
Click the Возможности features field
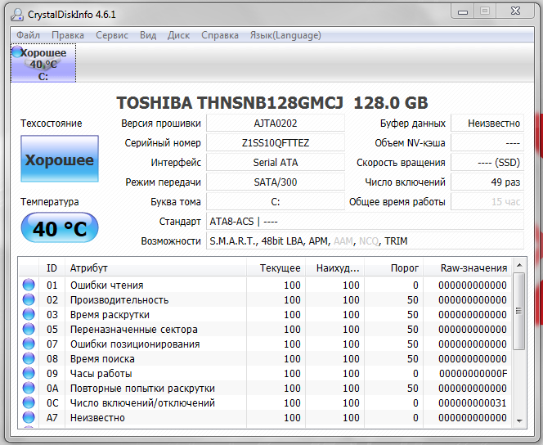pos(365,241)
